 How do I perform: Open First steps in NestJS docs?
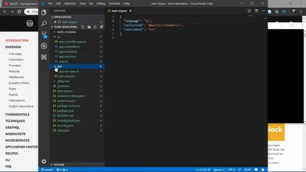(x=15, y=54)
